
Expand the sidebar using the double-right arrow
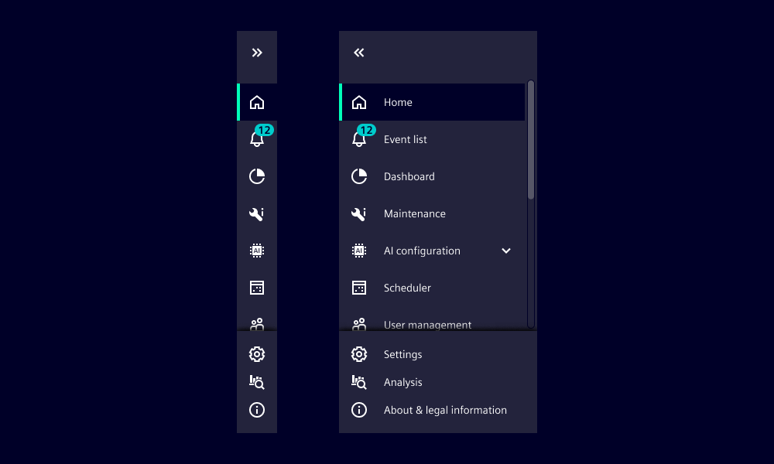click(257, 53)
